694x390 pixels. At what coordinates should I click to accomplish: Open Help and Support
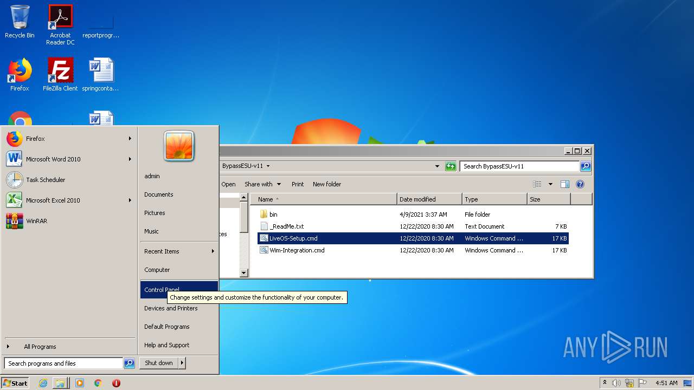[x=167, y=345]
